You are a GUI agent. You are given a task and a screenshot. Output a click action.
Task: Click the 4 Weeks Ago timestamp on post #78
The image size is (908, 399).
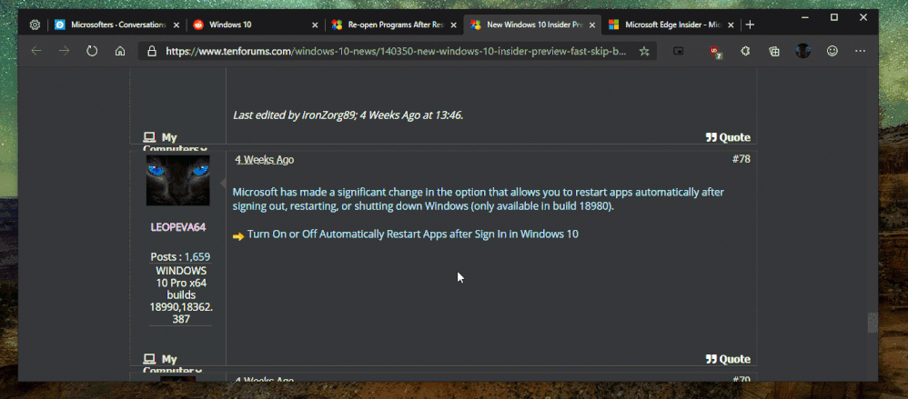pos(265,160)
